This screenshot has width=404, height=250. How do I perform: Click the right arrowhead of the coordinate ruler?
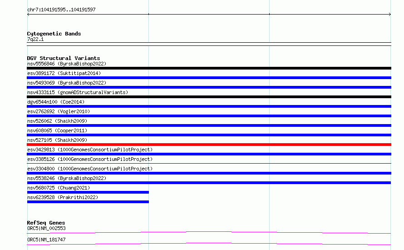coord(390,15)
